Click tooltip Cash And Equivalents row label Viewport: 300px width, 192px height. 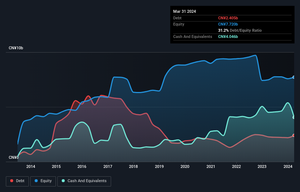[193, 37]
